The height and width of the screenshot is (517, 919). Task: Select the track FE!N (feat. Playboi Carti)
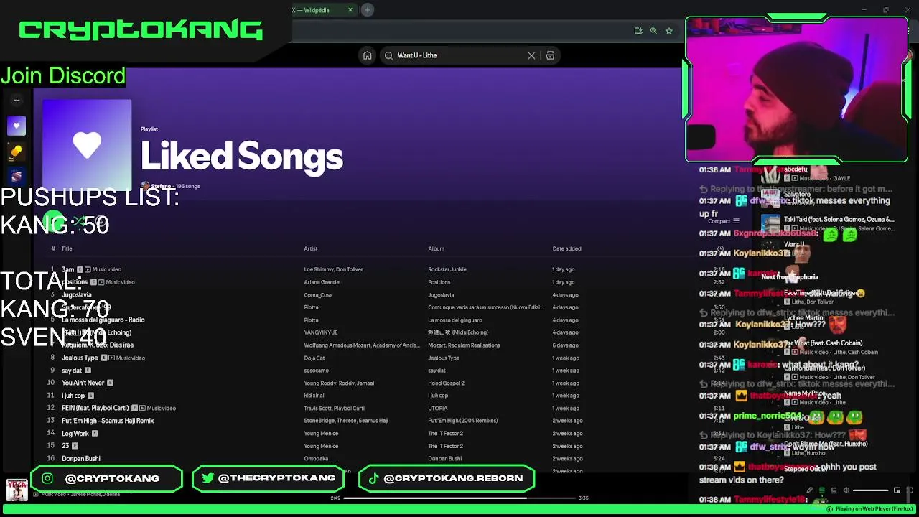95,408
